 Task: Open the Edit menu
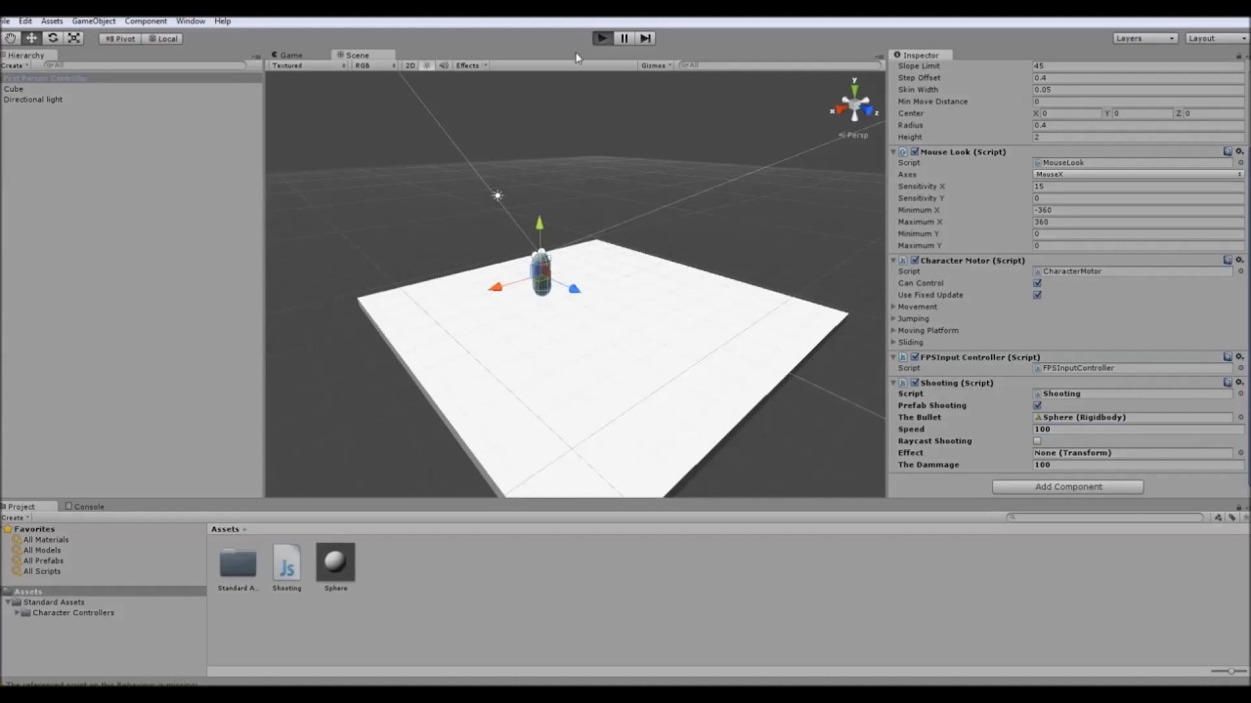point(25,21)
